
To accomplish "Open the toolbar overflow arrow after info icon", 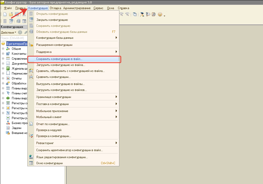I will click(x=164, y=16).
